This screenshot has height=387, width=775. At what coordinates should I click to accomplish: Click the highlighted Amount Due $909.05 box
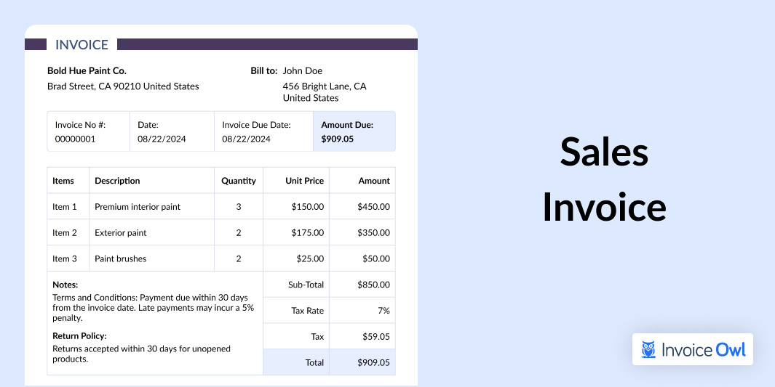click(x=354, y=131)
